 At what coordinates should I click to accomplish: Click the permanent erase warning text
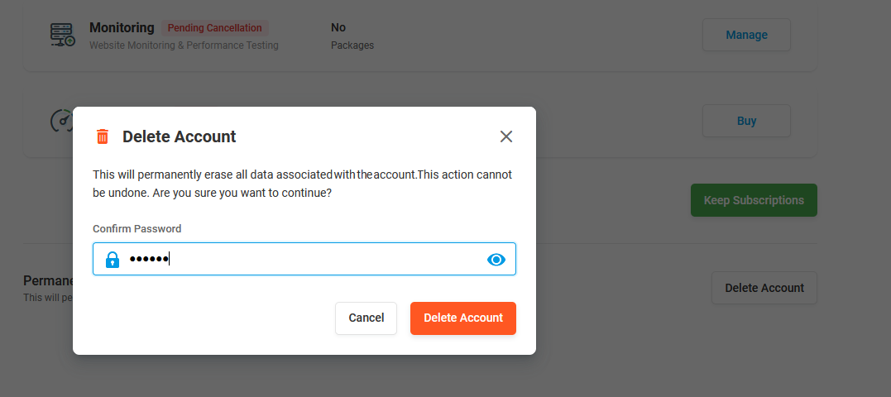pyautogui.click(x=302, y=184)
